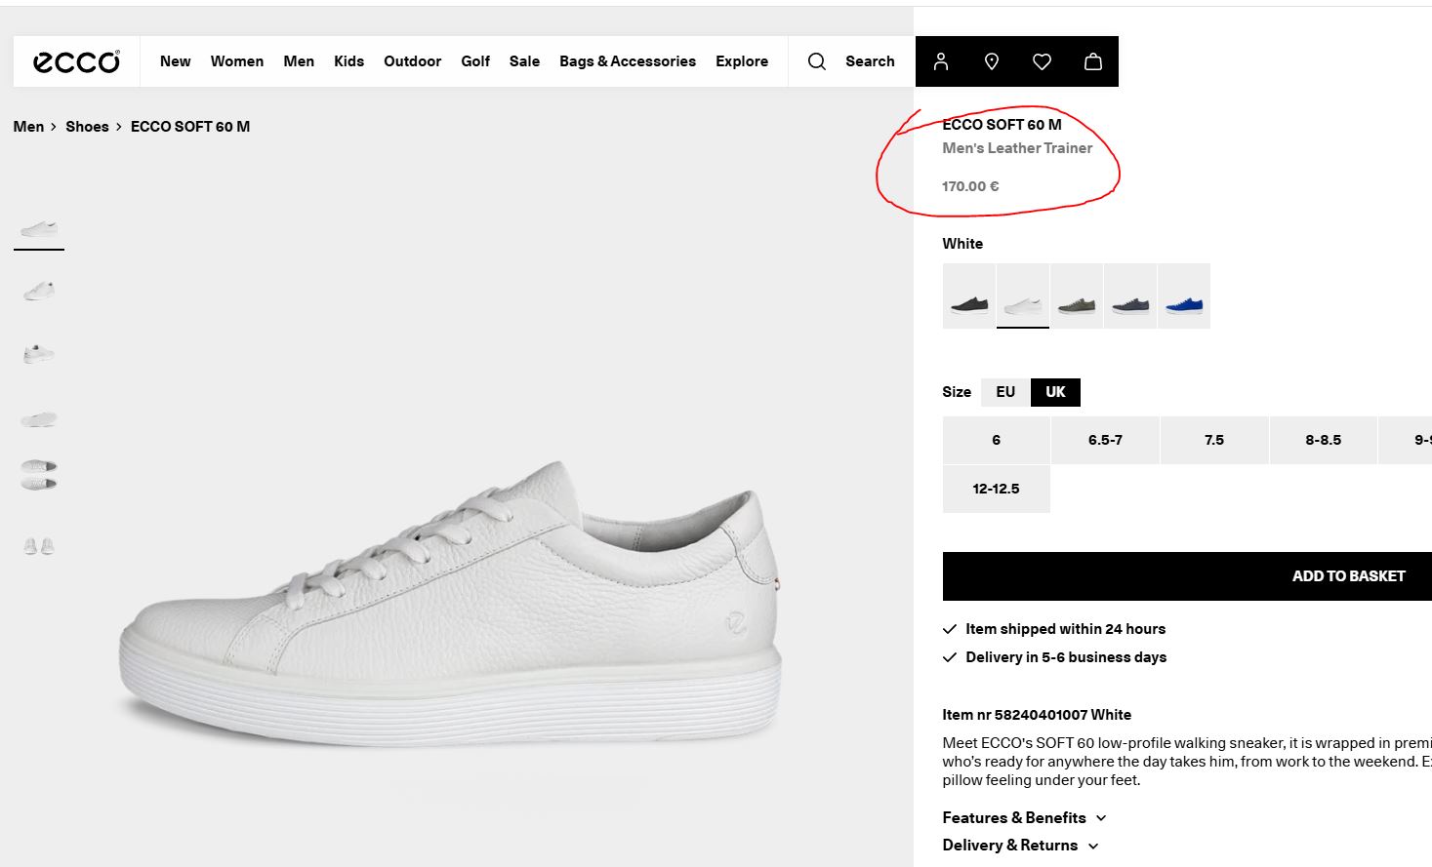This screenshot has height=867, width=1432.
Task: Open the Explore menu
Action: [x=742, y=61]
